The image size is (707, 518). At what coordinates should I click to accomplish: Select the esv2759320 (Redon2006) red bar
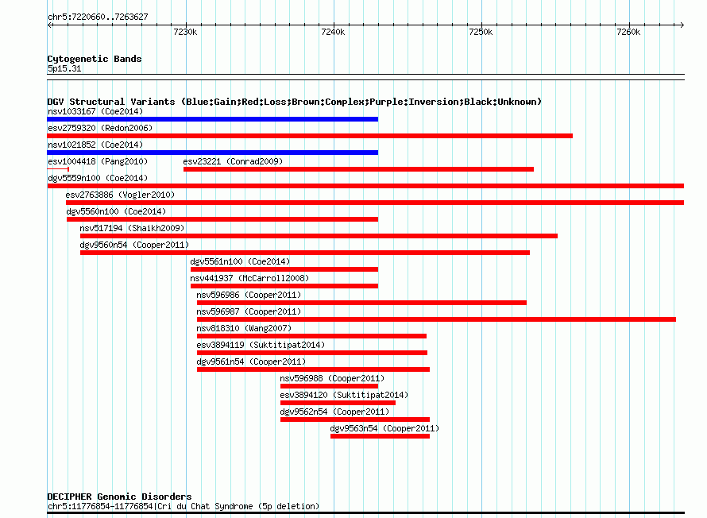(310, 136)
